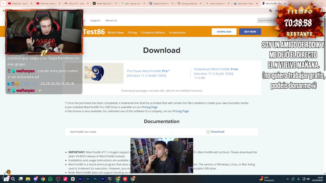Click the User Guide download arrow icon
This screenshot has height=183, width=326.
208,132
